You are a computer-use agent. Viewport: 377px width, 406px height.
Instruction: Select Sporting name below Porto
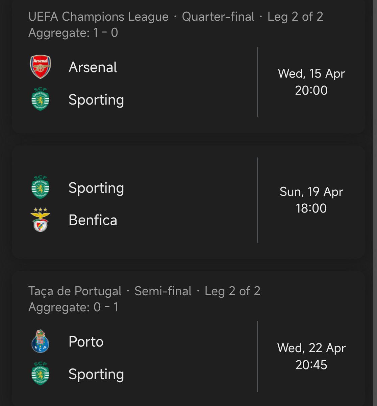(96, 374)
